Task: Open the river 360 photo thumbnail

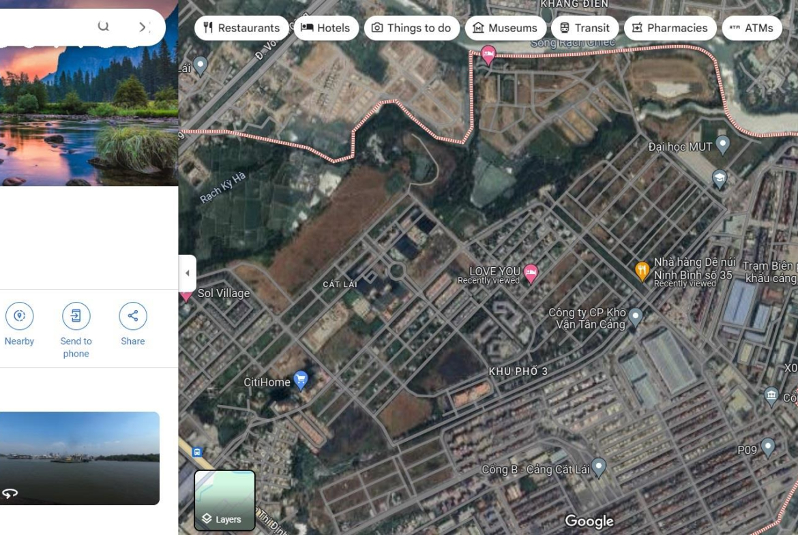Action: click(80, 458)
